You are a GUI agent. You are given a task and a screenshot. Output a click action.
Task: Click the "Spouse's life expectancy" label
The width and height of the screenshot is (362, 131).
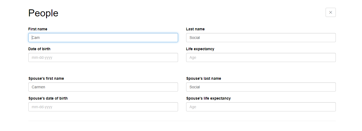[x=209, y=98]
